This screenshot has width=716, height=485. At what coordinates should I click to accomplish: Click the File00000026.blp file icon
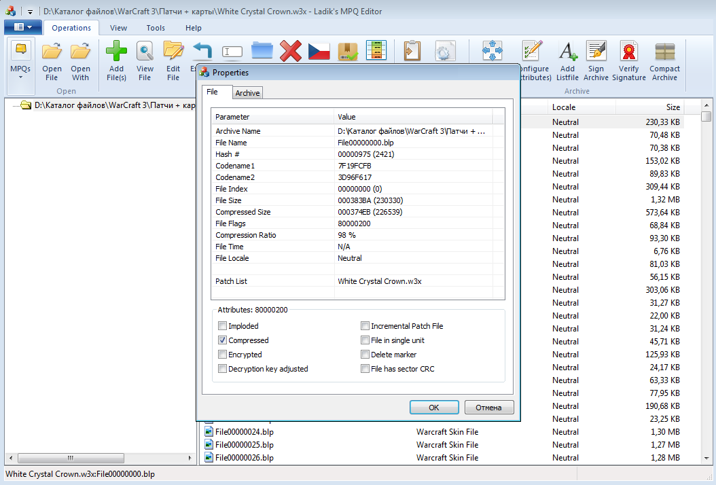(x=209, y=457)
